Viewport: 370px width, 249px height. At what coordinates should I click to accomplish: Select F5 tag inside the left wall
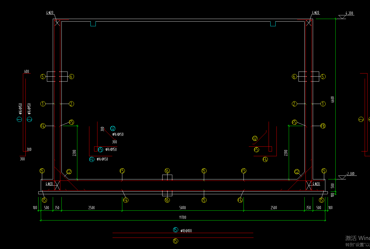[x=71, y=122]
